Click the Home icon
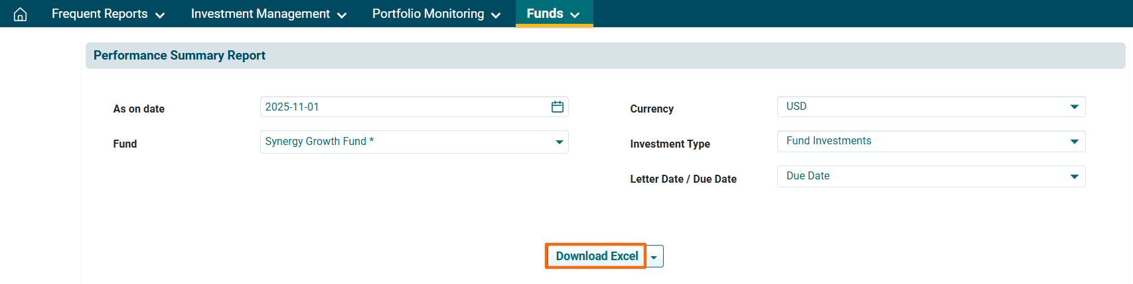 pos(21,14)
